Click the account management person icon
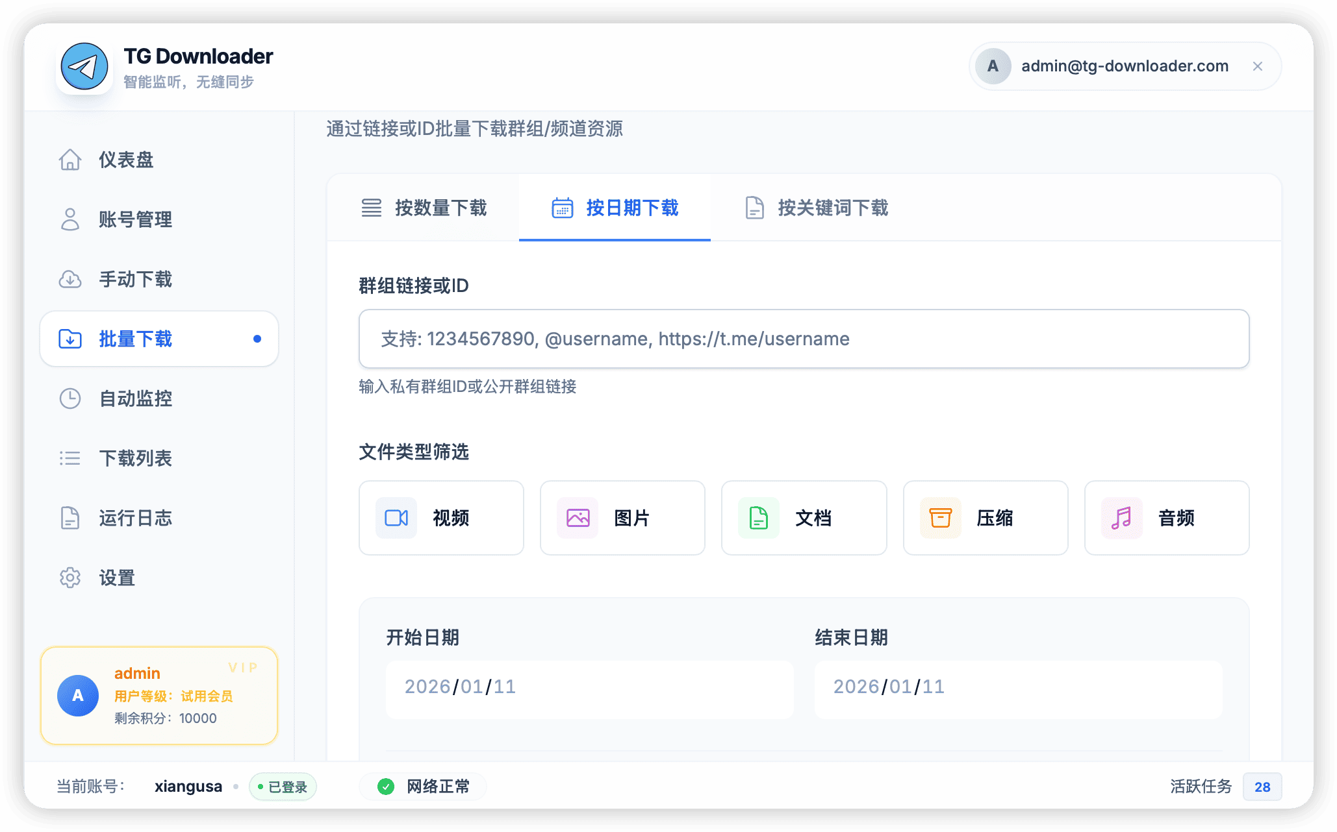 [70, 219]
